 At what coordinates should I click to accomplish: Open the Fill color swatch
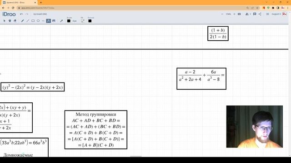click(83, 21)
